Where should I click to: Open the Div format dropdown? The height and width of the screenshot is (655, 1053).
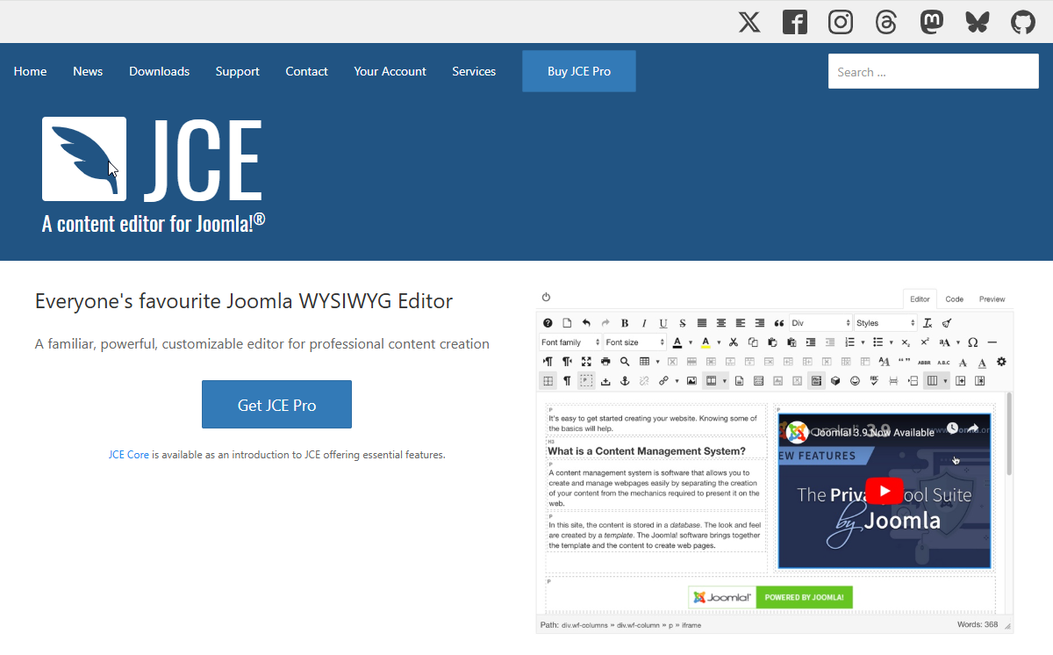point(820,323)
